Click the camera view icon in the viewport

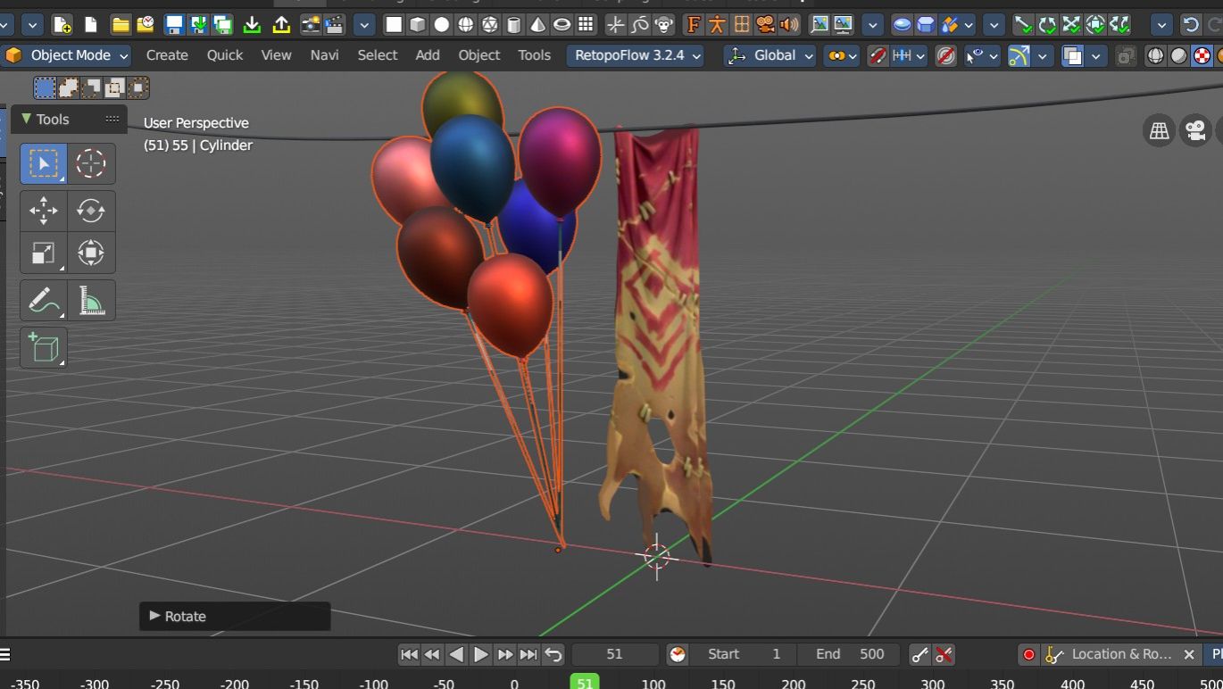click(x=1195, y=131)
